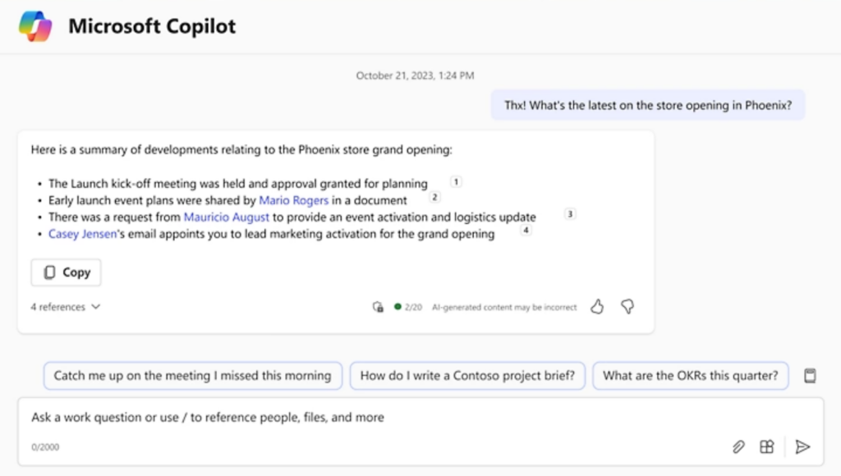Select the Contoso project brief prompt
841x476 pixels.
(x=466, y=375)
